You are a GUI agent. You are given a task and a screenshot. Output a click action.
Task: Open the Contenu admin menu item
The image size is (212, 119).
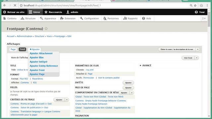point(10,19)
